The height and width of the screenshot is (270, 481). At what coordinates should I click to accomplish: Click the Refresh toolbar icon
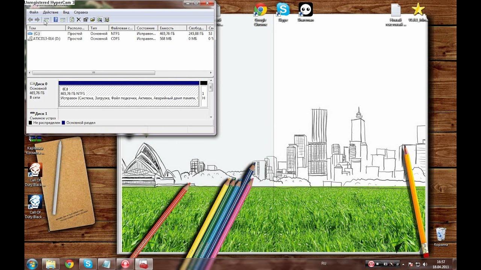pos(72,19)
